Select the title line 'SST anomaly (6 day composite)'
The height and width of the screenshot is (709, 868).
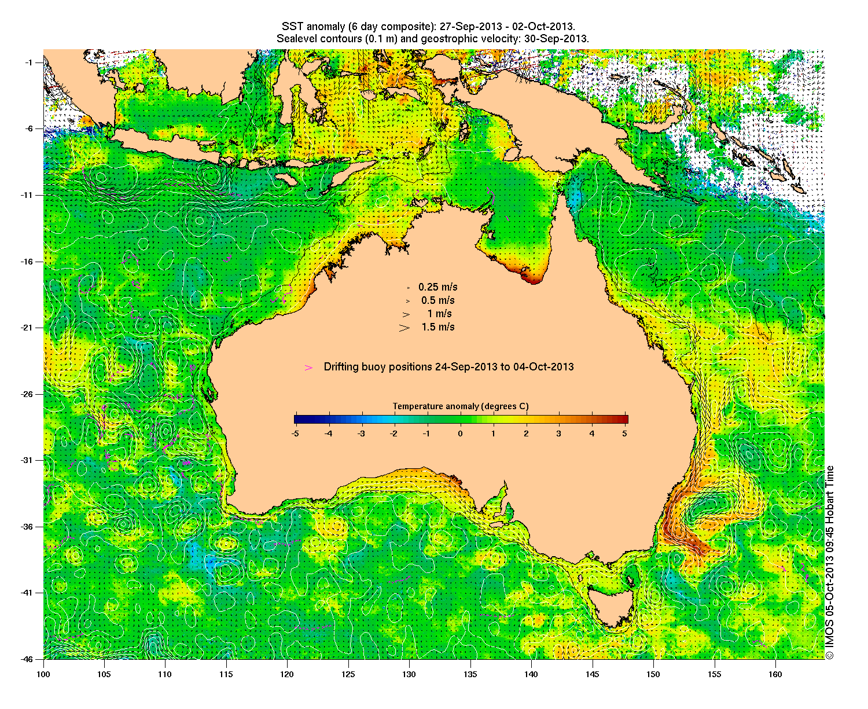(x=428, y=27)
